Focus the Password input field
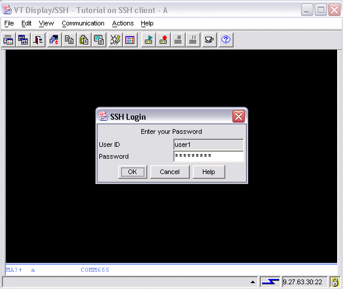Image resolution: width=343 pixels, height=289 pixels. pyautogui.click(x=209, y=156)
